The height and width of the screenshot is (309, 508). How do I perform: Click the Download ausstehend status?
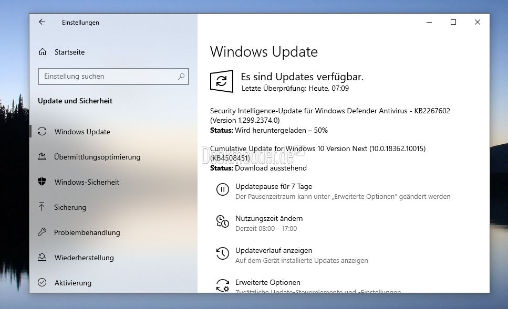[x=271, y=168]
